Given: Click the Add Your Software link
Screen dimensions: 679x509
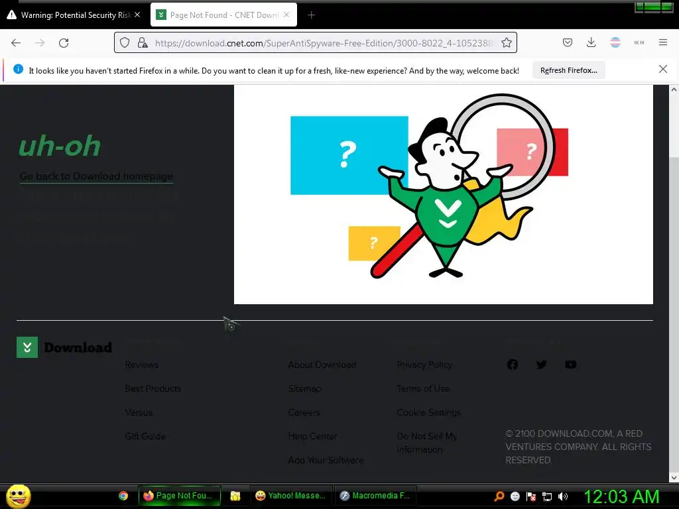Looking at the screenshot, I should point(326,460).
